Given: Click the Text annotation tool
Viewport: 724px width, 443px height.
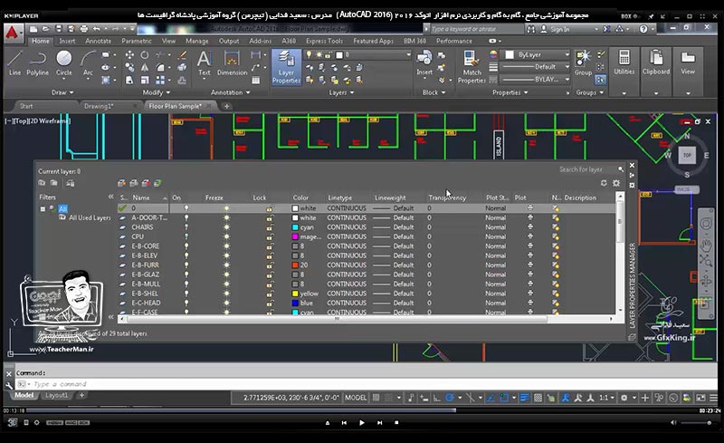Looking at the screenshot, I should 205,63.
